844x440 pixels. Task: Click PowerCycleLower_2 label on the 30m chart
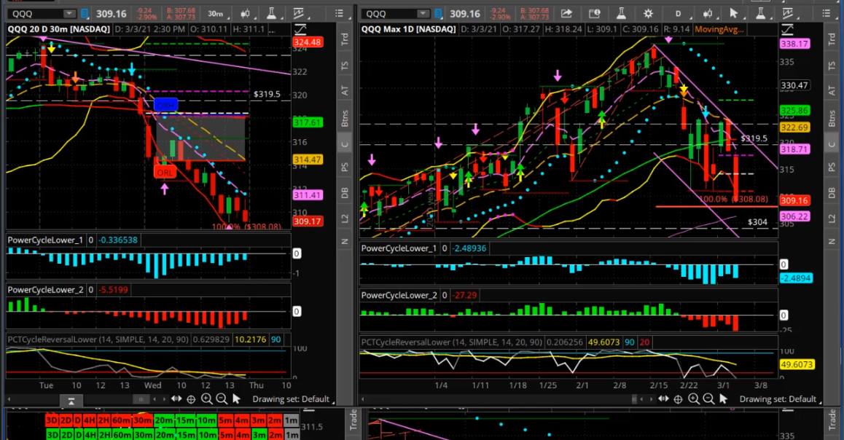(45, 289)
